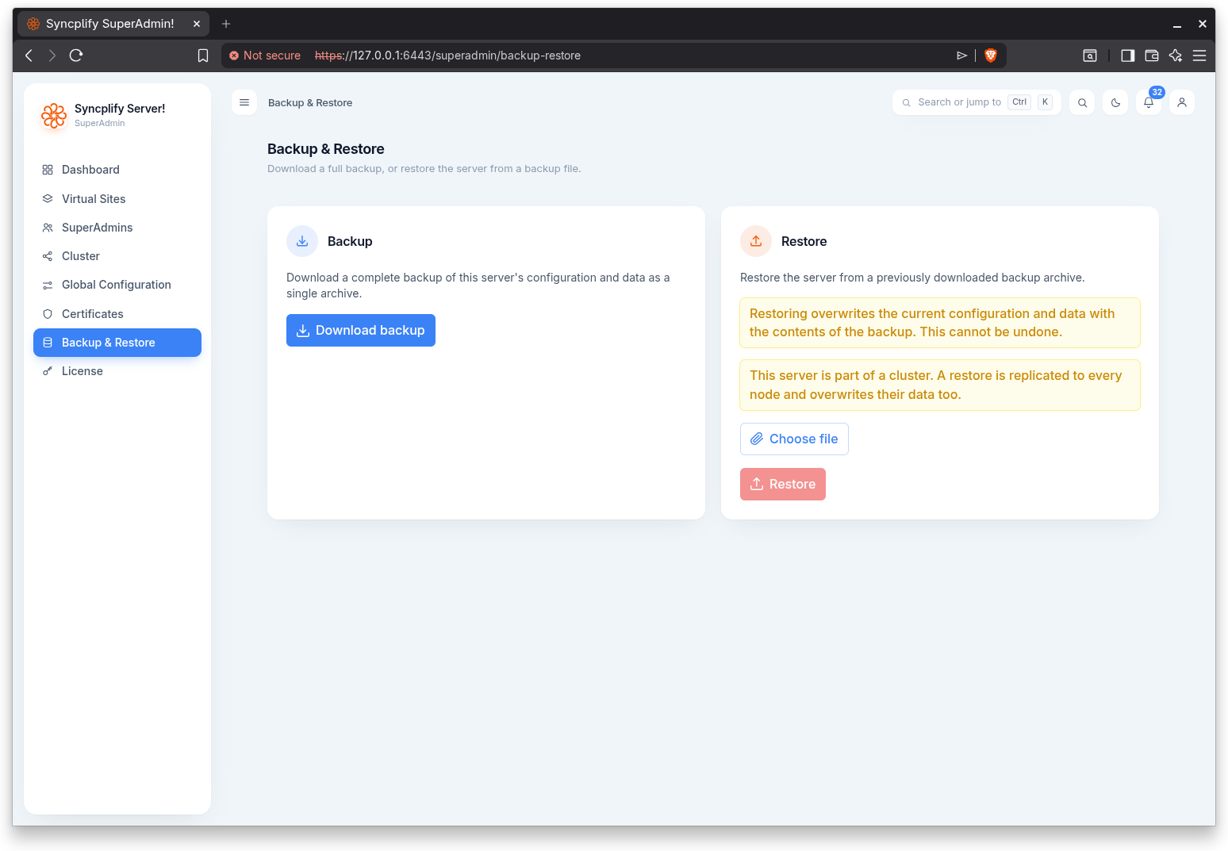Click 'This server is part of a cluster' warning
Screen dimensions: 1228x851
pos(940,385)
